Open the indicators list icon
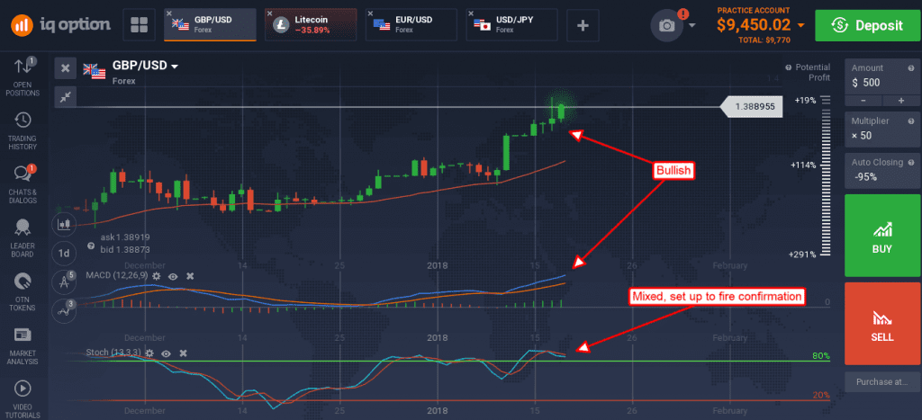This screenshot has width=922, height=420. (x=64, y=311)
